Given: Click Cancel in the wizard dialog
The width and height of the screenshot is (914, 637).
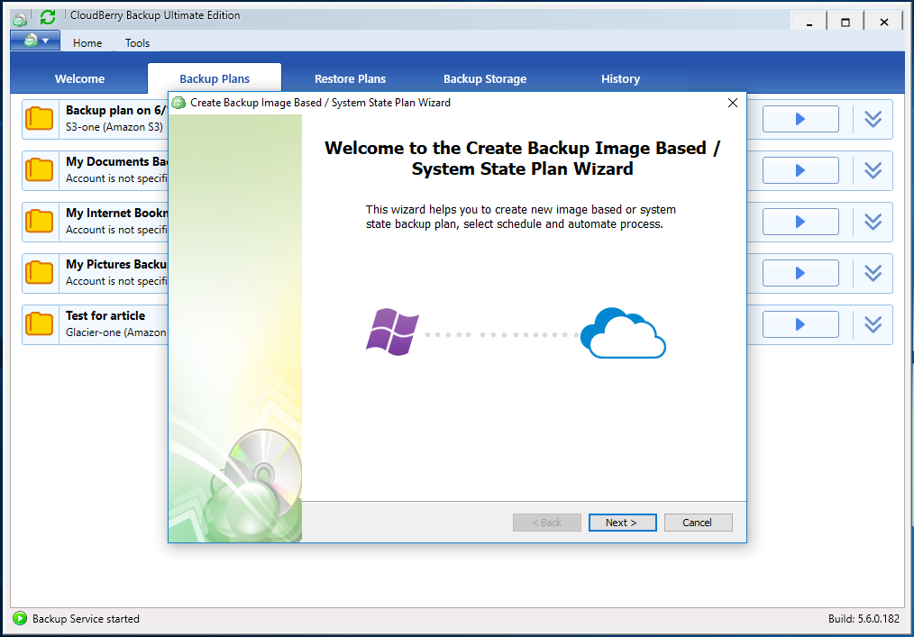Looking at the screenshot, I should click(699, 523).
